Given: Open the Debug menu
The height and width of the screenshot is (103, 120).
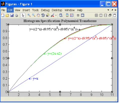Looking at the screenshot, I should coord(45,10).
